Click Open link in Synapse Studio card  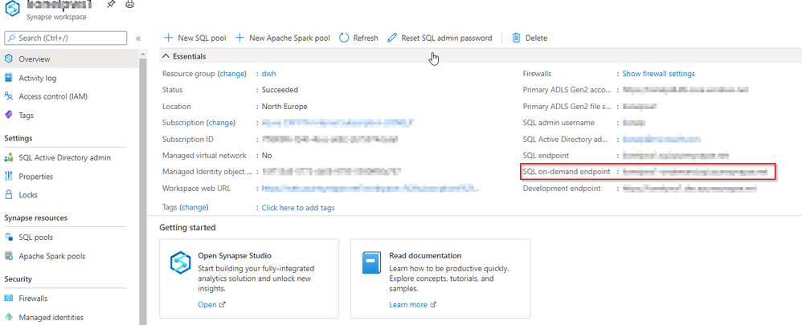click(211, 305)
